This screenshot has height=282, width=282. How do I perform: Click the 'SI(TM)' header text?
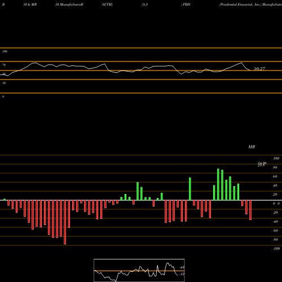[x=107, y=5]
